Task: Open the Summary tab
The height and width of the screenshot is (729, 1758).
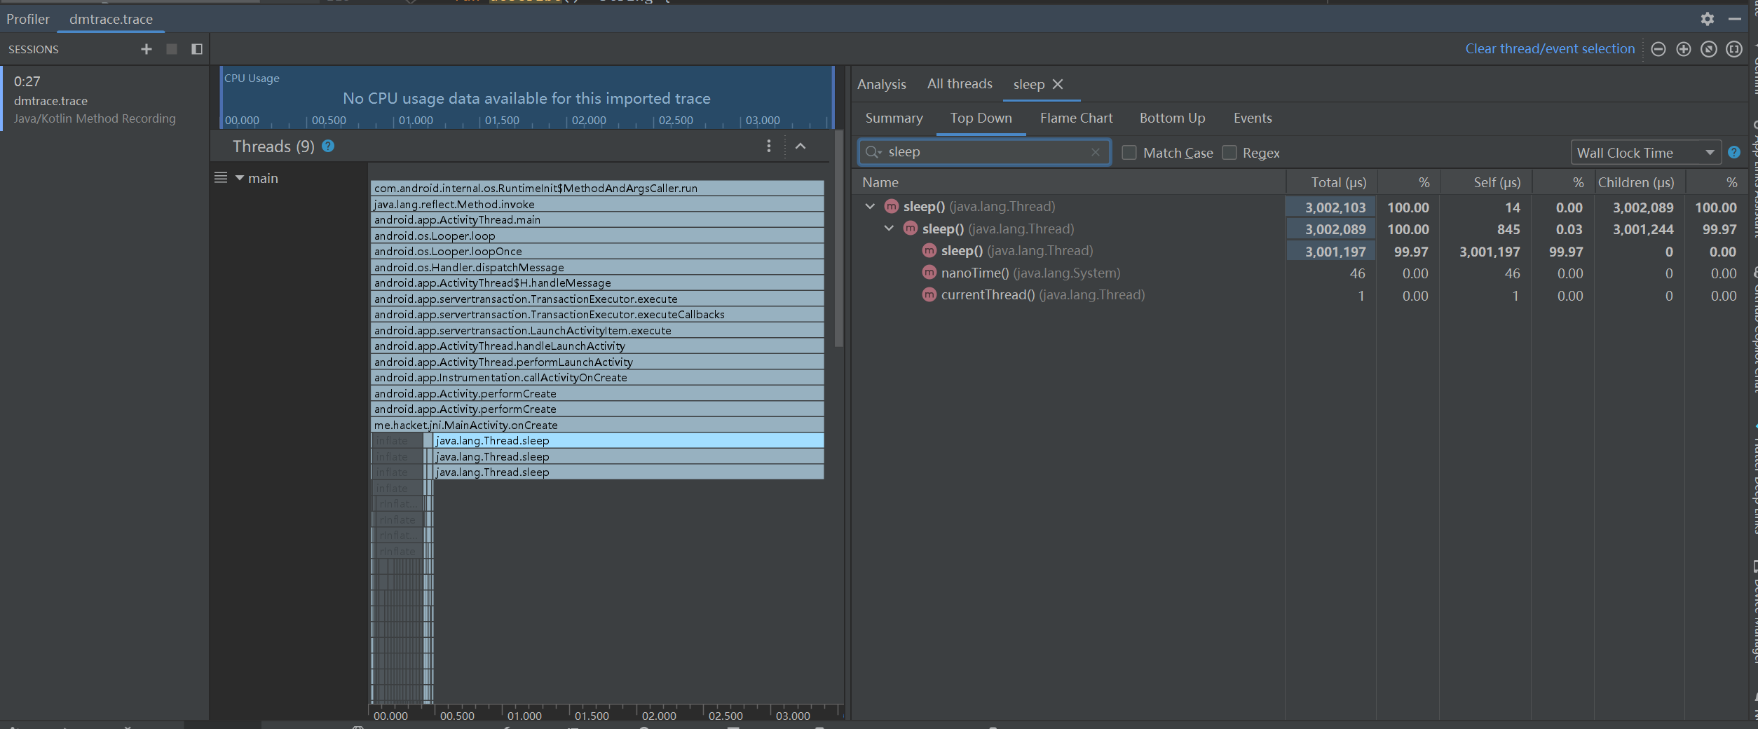Action: pos(894,118)
